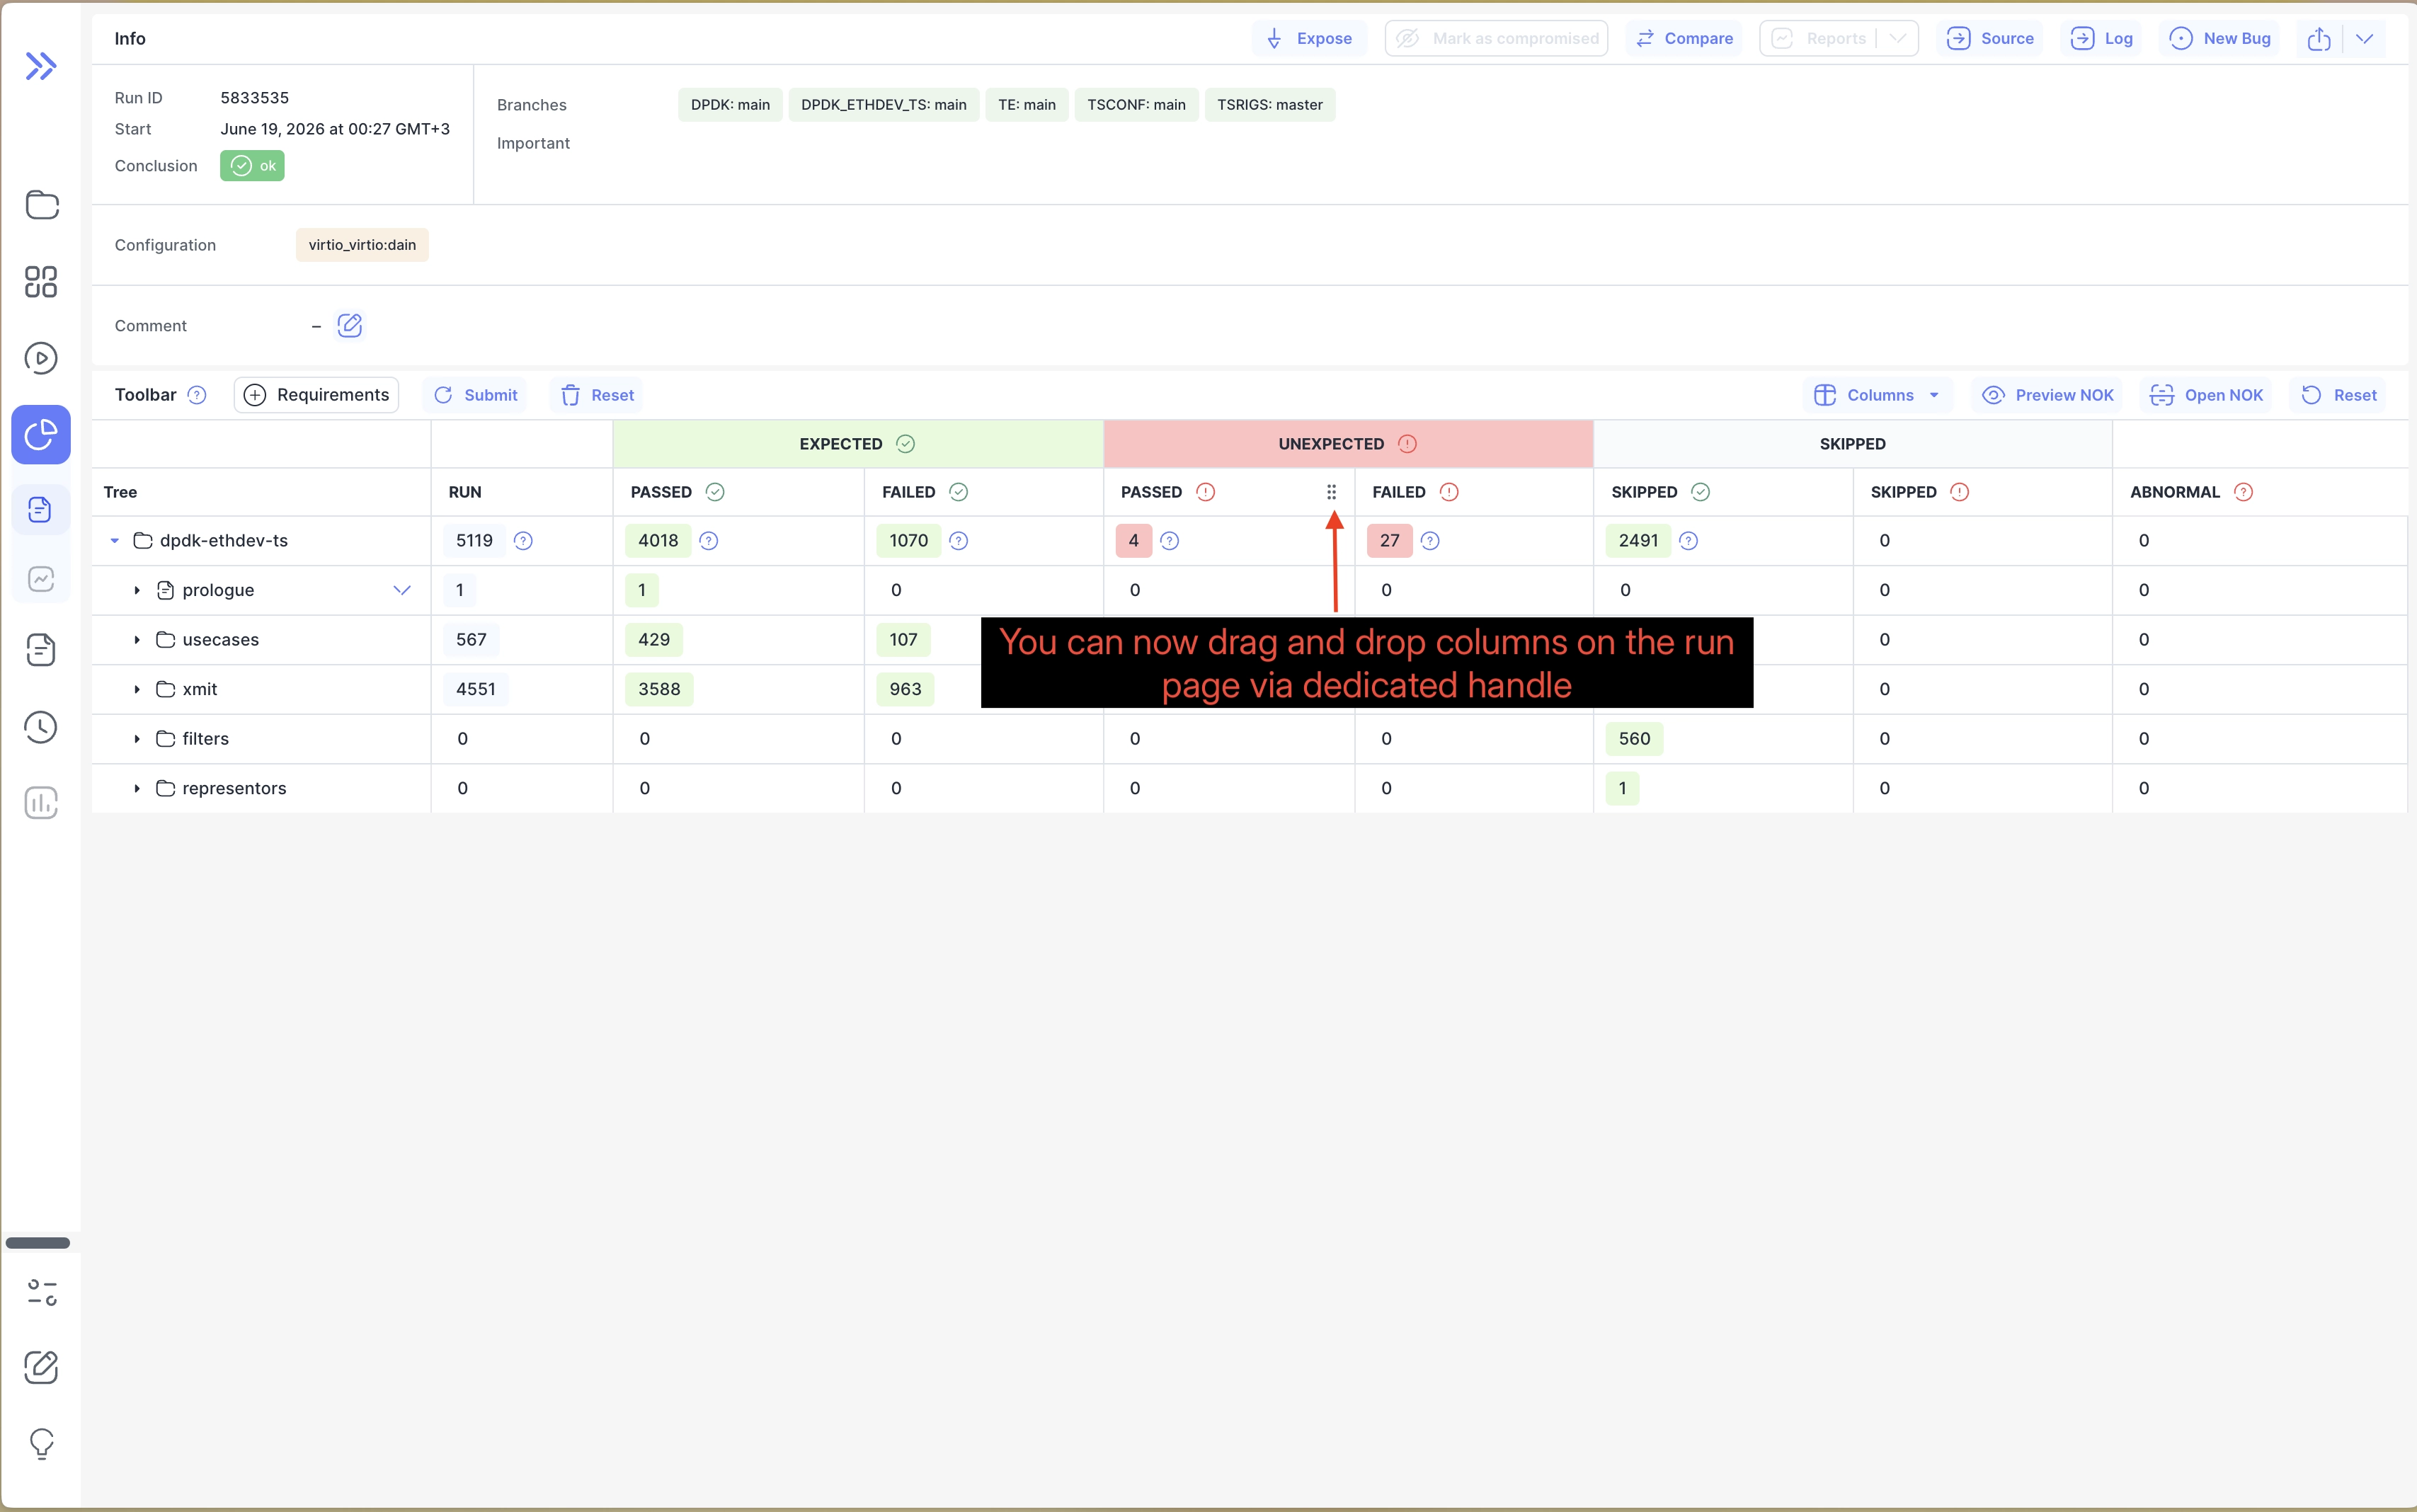
Task: Click help icon next to skipped value 2491
Action: pyautogui.click(x=1688, y=541)
